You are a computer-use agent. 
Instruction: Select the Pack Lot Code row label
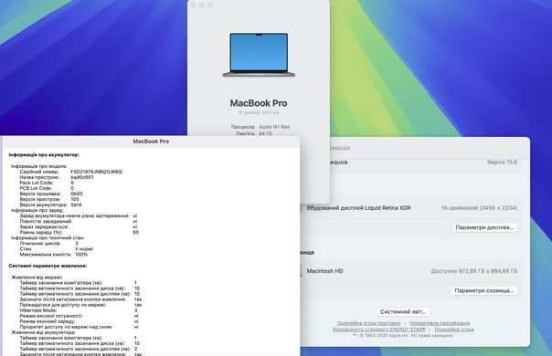[x=37, y=183]
